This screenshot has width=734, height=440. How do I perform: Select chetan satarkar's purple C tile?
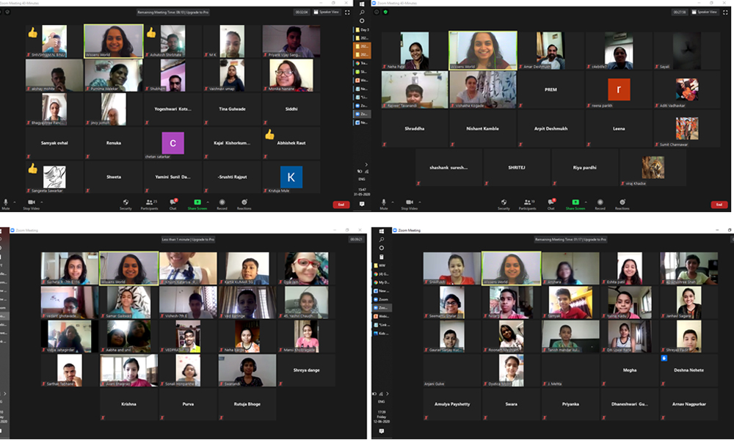173,142
